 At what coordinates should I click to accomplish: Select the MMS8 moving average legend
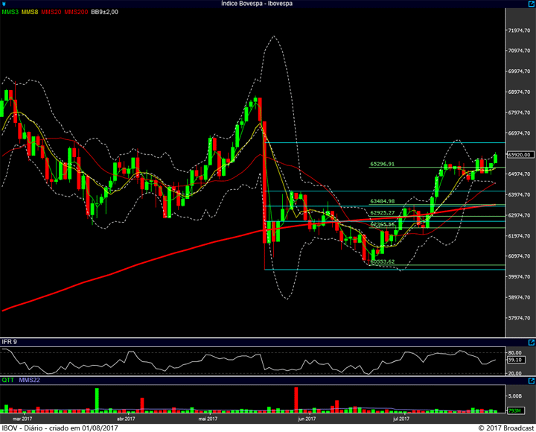[30, 12]
